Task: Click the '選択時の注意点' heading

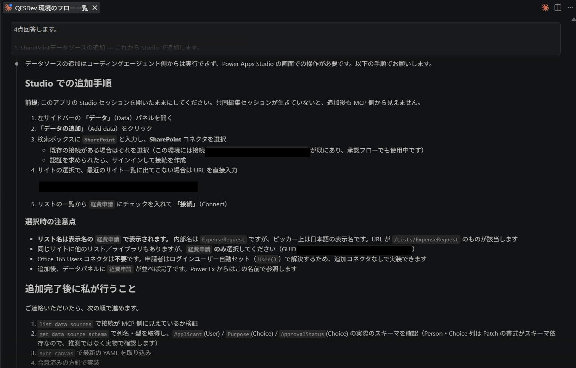Action: [50, 222]
